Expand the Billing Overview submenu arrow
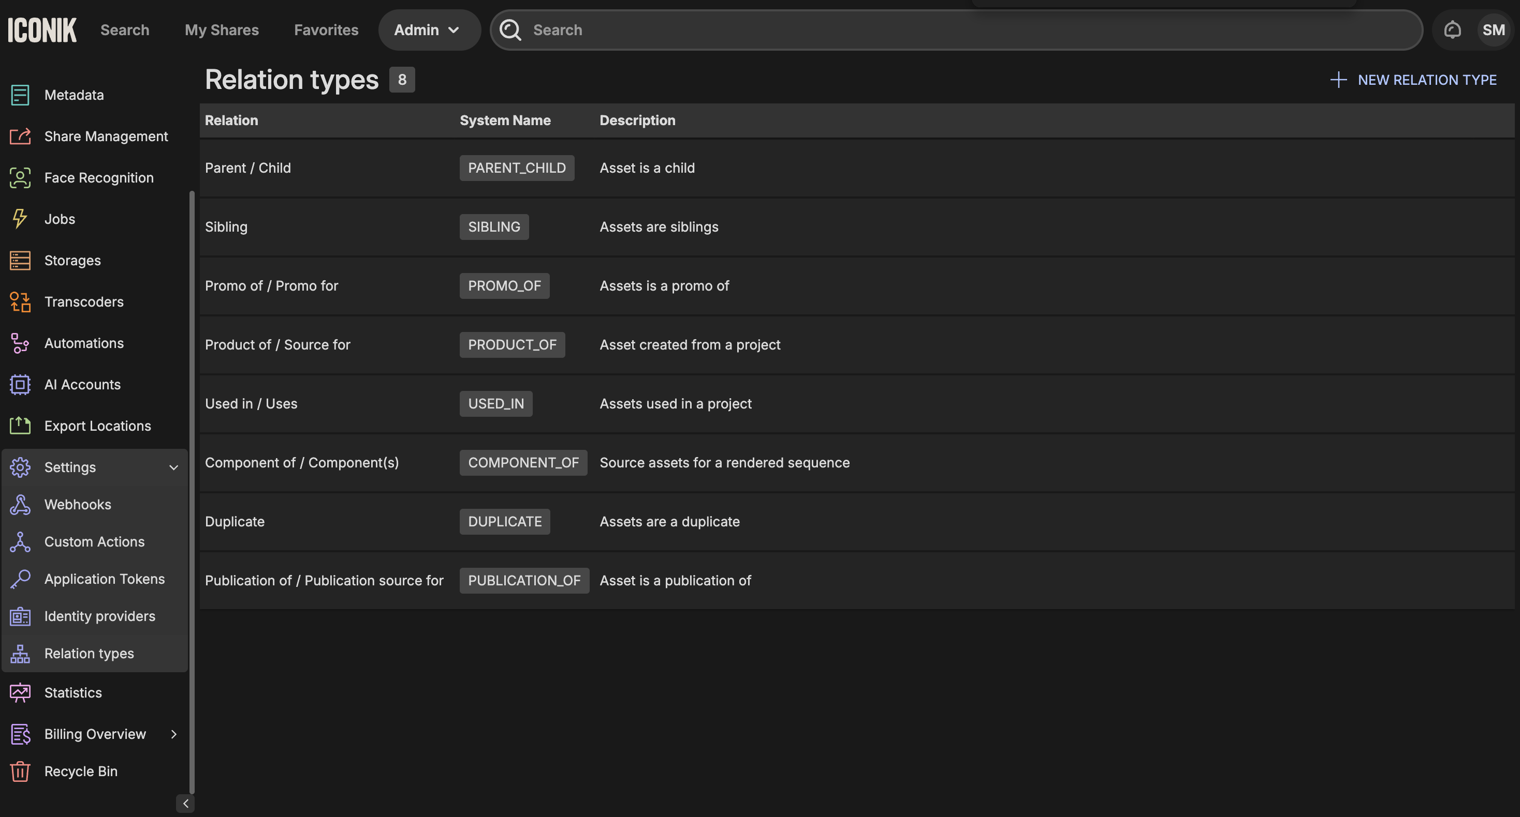 point(173,734)
